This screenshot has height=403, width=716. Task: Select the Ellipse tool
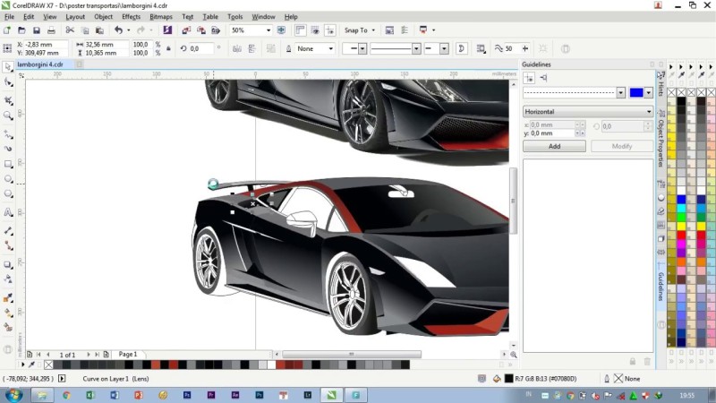point(8,178)
